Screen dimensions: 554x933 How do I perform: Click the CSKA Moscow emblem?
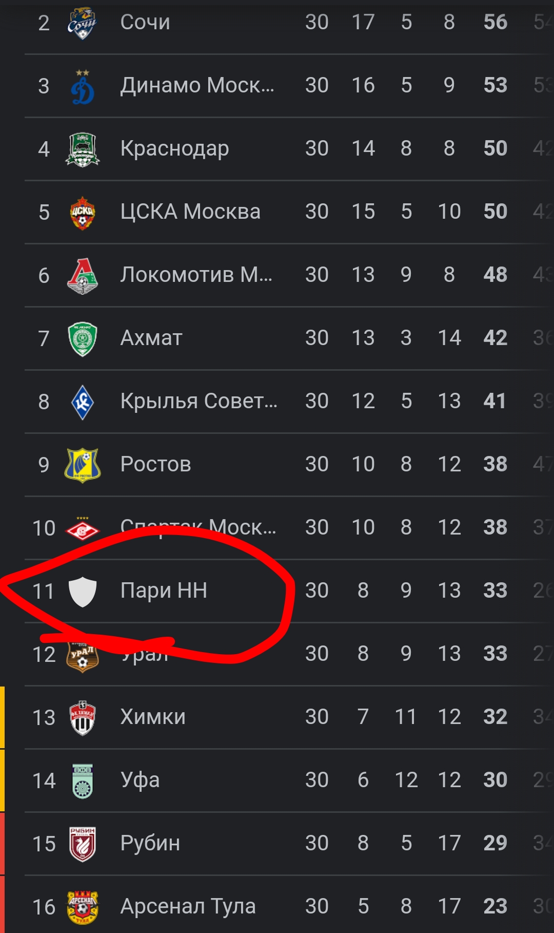(82, 213)
